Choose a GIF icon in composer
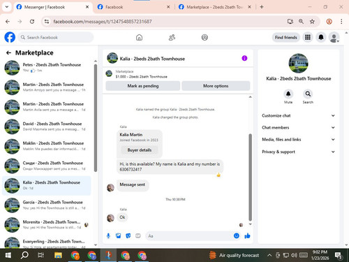 coord(138,236)
